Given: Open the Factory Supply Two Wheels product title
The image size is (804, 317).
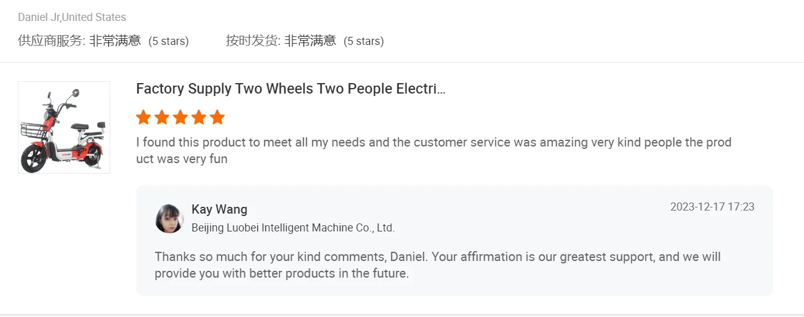Looking at the screenshot, I should pyautogui.click(x=291, y=89).
